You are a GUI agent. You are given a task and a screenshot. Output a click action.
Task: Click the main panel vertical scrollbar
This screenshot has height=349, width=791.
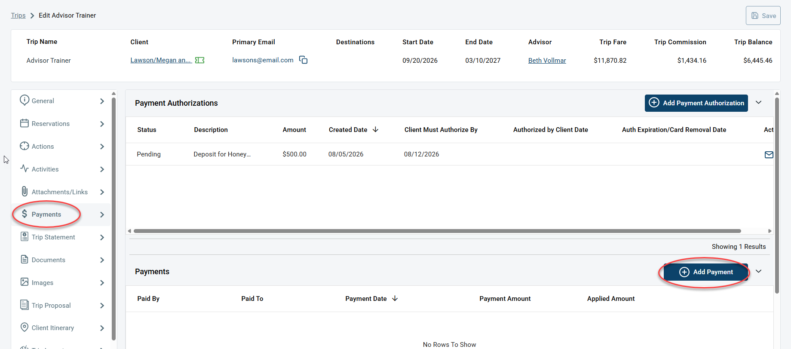[777, 196]
